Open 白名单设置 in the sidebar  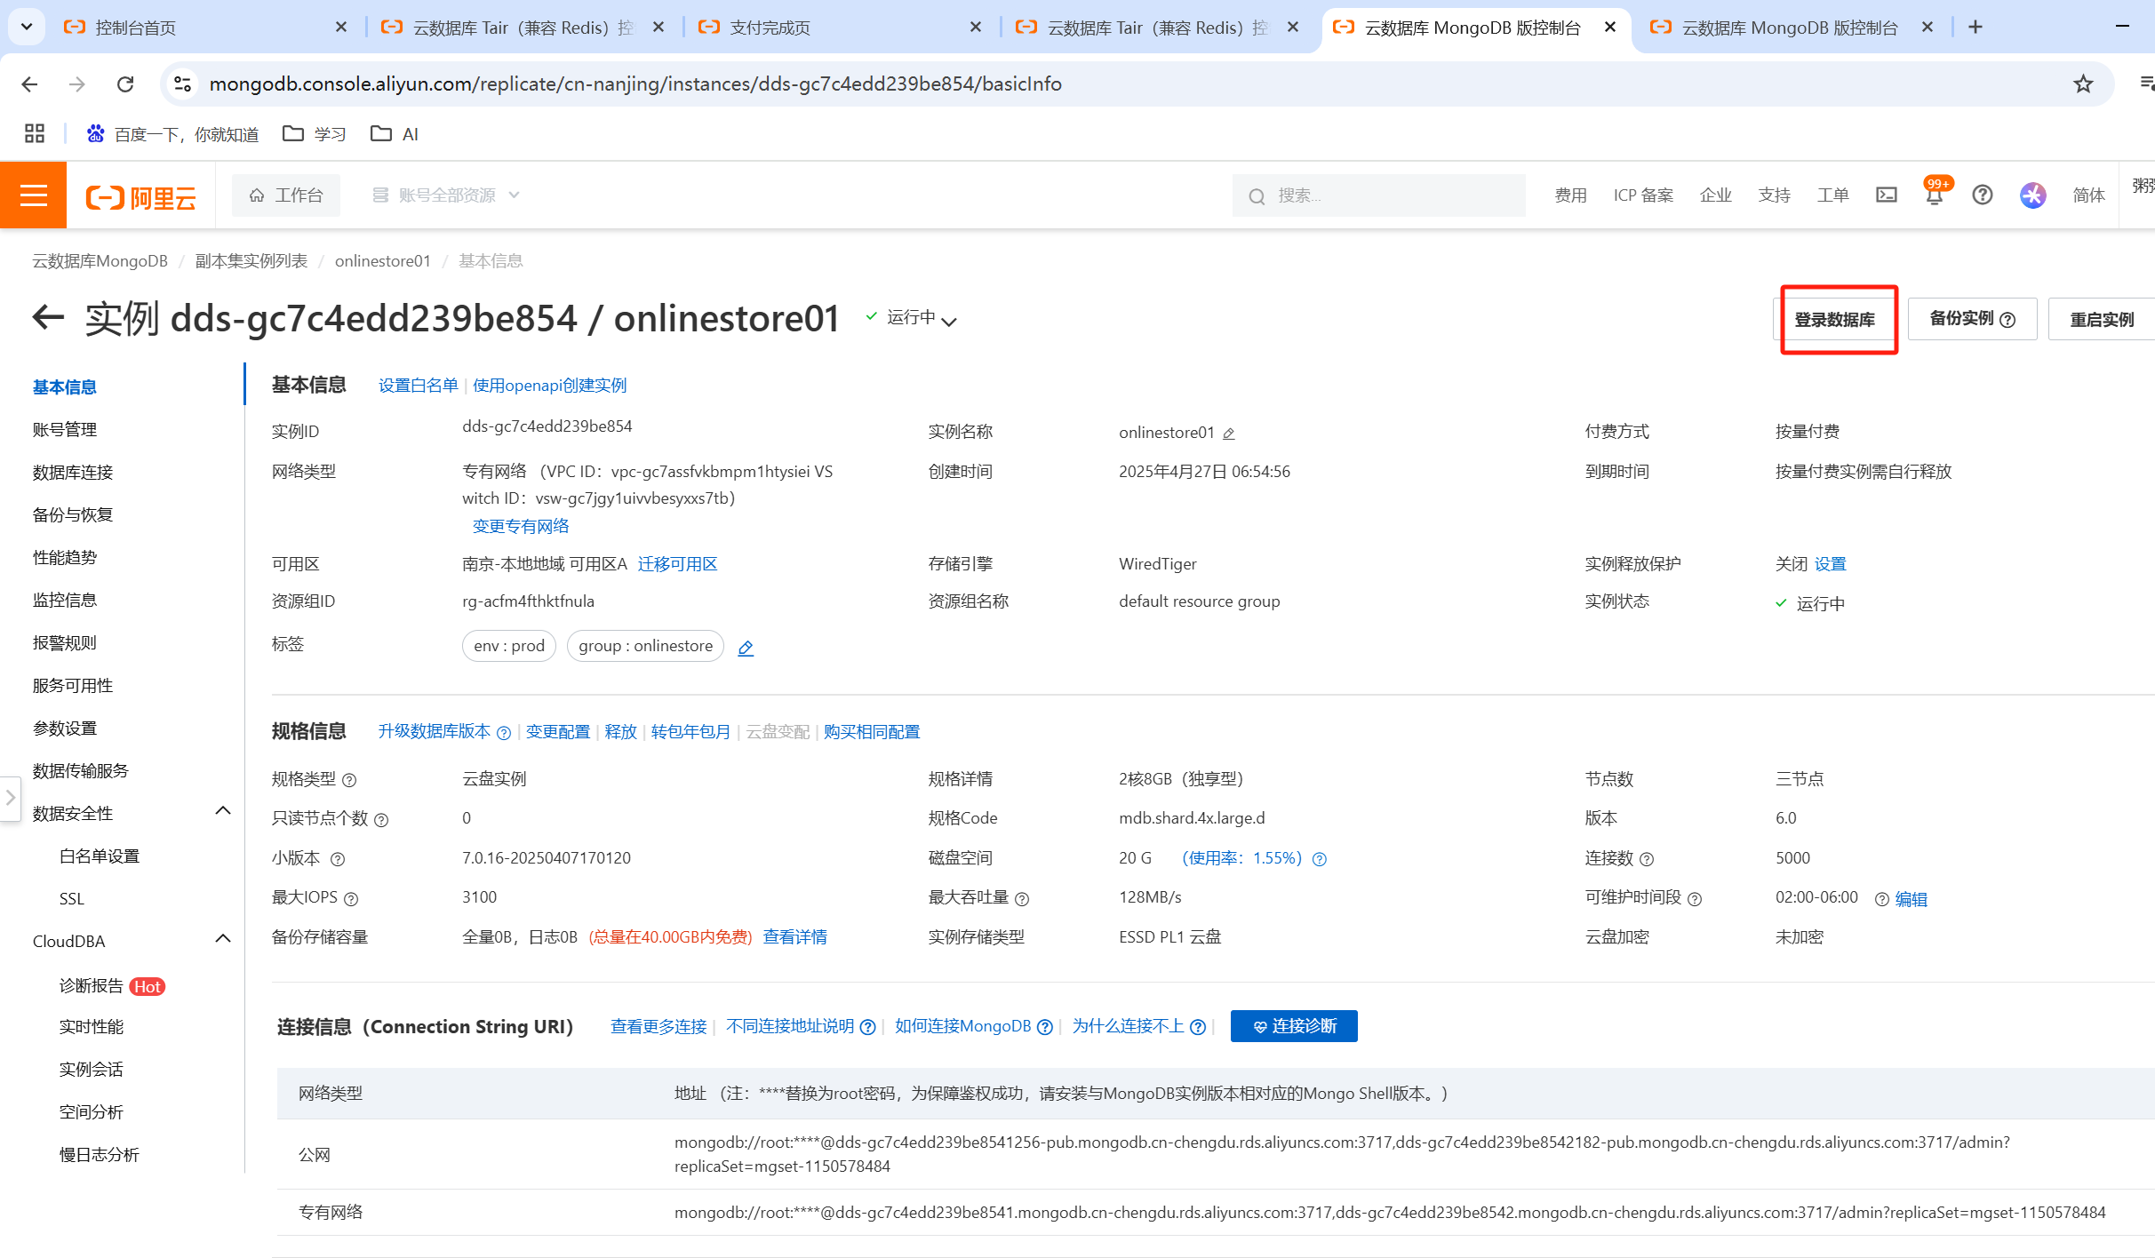(100, 856)
